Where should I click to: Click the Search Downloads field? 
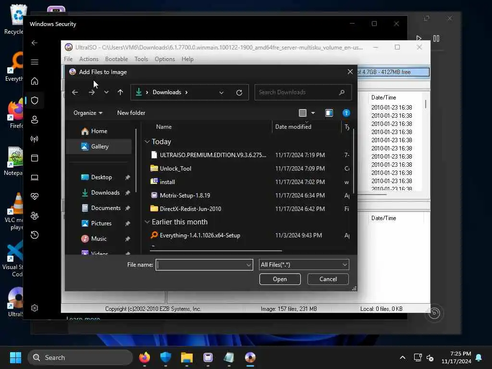click(303, 92)
